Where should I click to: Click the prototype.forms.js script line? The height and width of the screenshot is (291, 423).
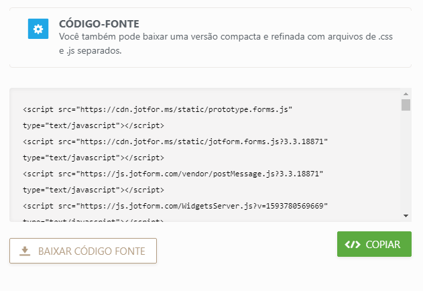click(158, 108)
